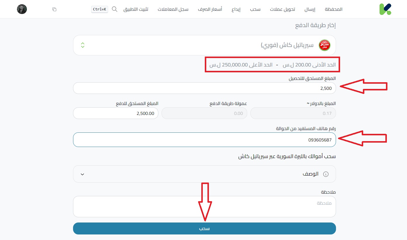Click the ملاحظة label above the note box
Screen dimensions: 407x240
pyautogui.click(x=328, y=192)
